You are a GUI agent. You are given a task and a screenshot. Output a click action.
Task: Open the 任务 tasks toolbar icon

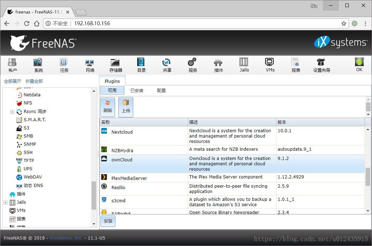tap(64, 65)
